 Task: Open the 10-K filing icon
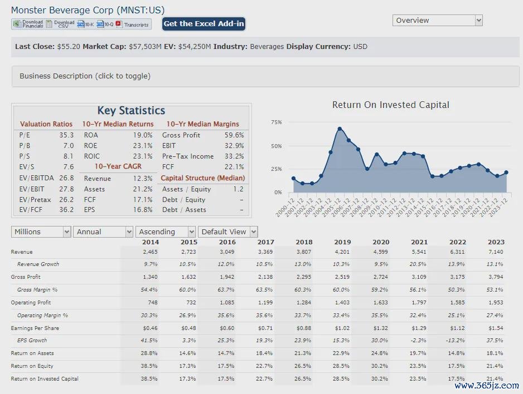click(x=80, y=24)
